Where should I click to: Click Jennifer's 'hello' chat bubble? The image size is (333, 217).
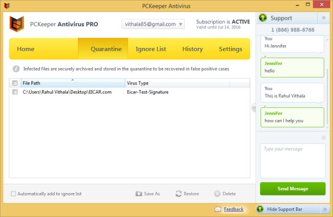pos(292,67)
